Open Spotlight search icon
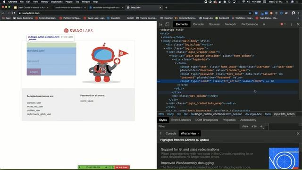302x170 pixels. click(x=287, y=2)
